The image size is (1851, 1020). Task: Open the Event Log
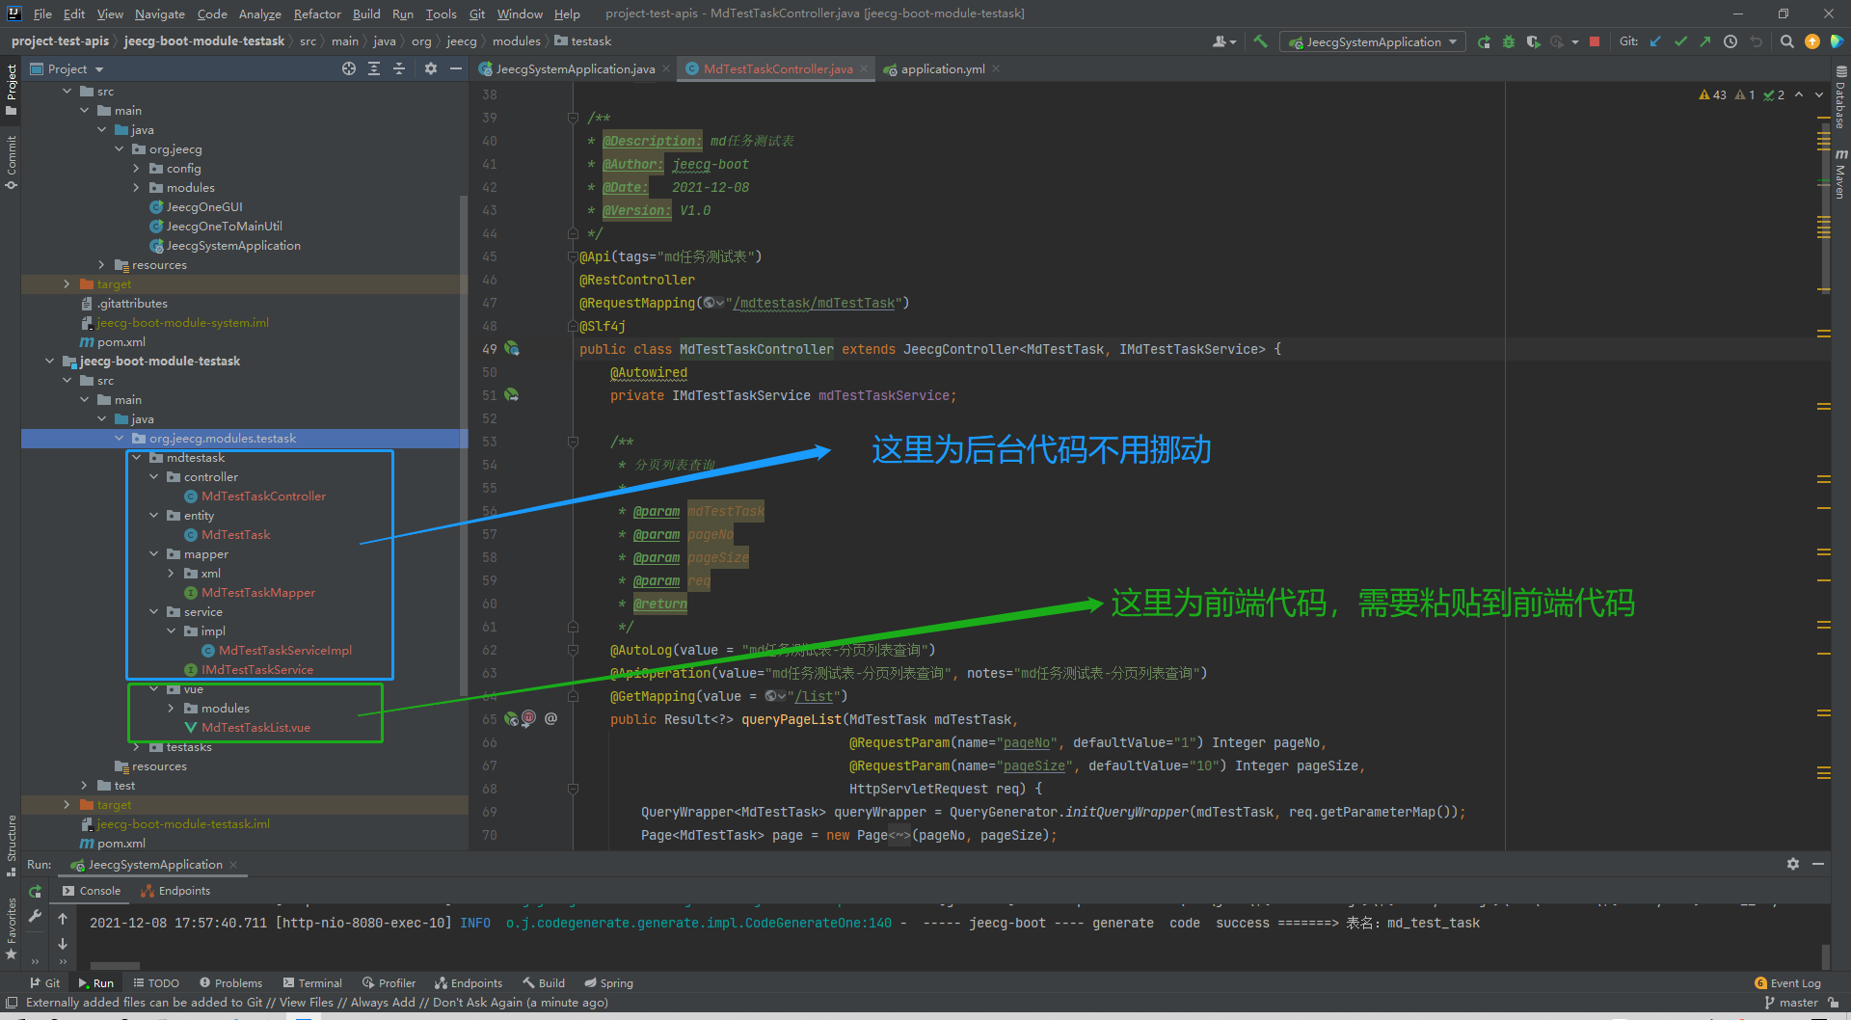coord(1787,983)
